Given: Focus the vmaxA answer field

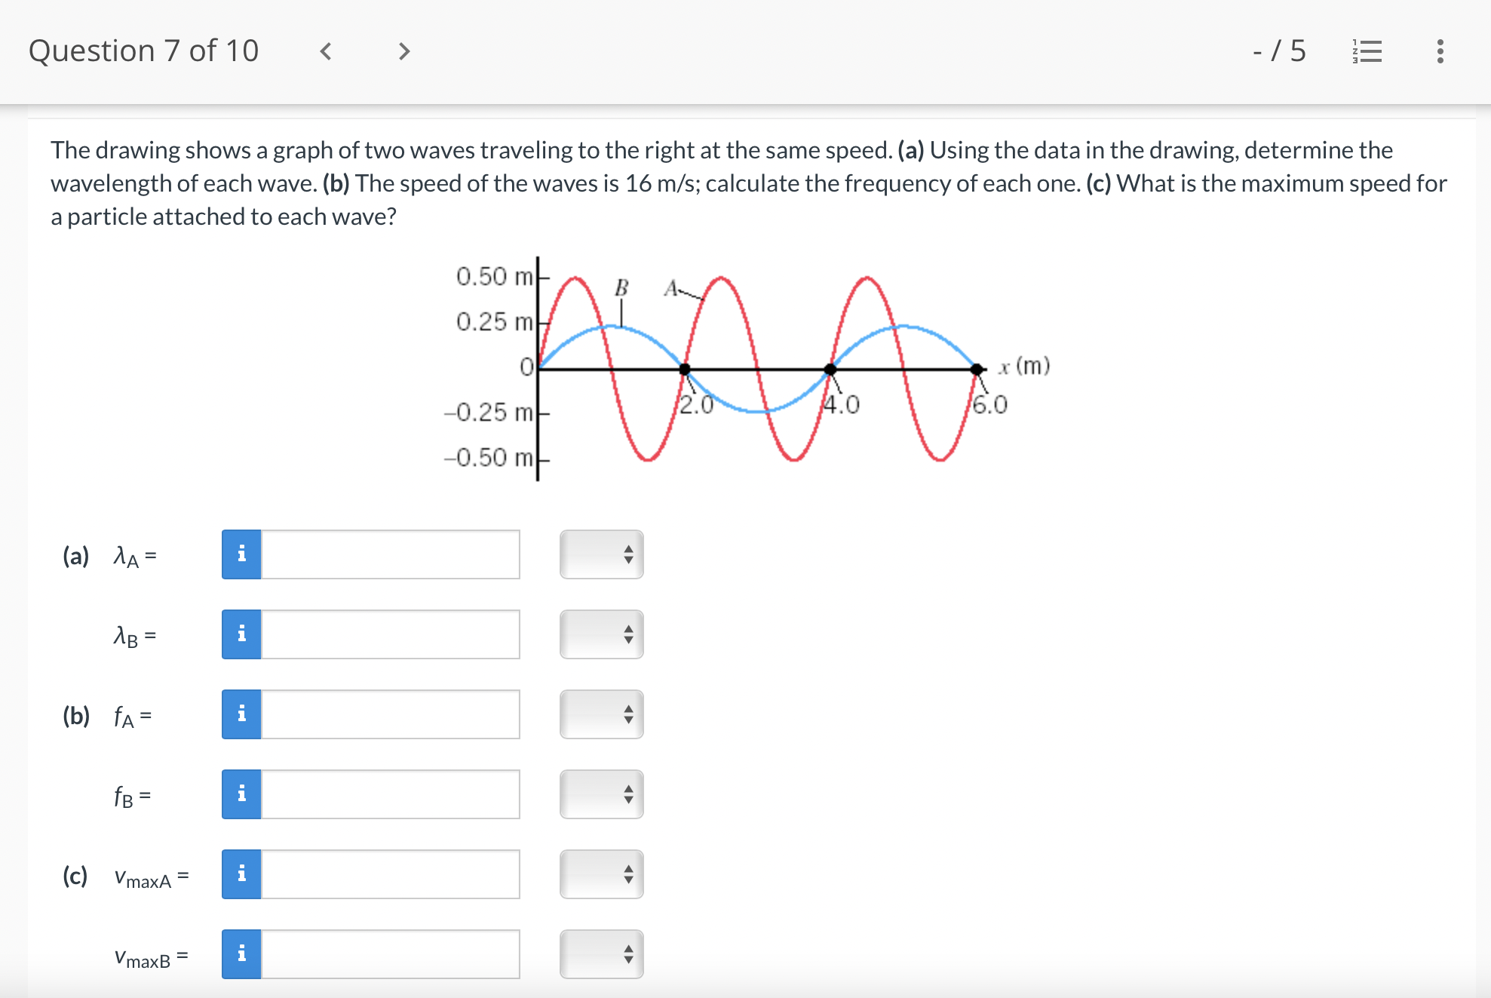Looking at the screenshot, I should click(x=390, y=874).
